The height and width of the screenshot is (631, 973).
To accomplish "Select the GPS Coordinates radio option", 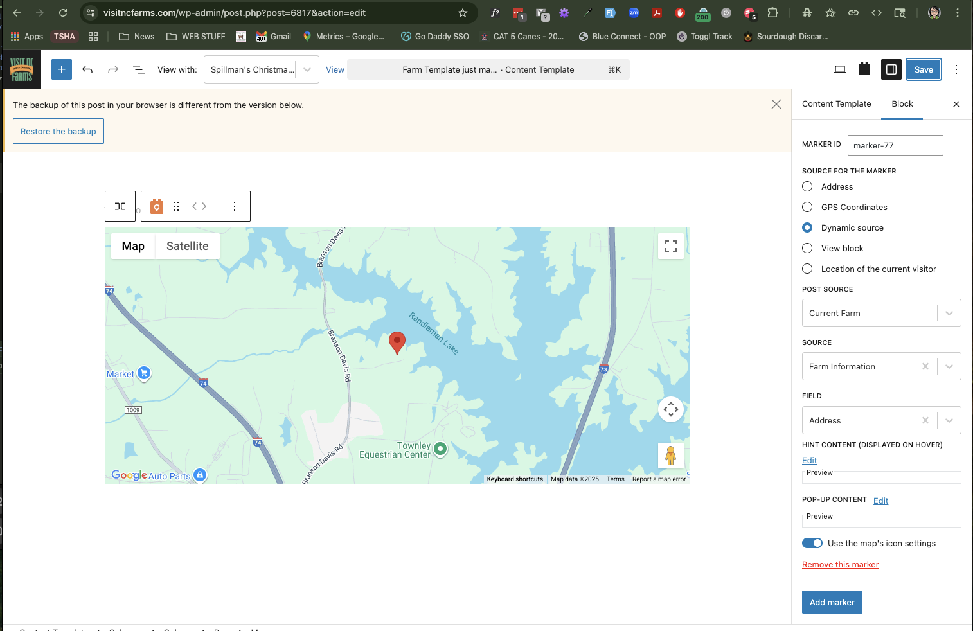I will [x=807, y=207].
